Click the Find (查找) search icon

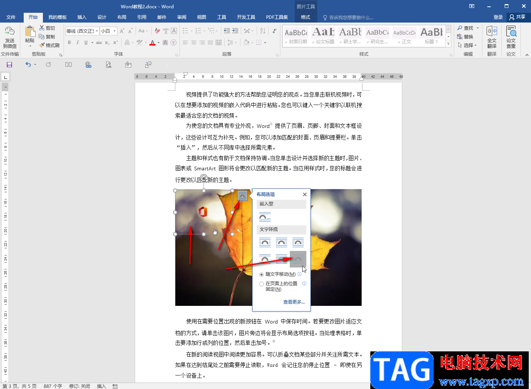(x=460, y=28)
